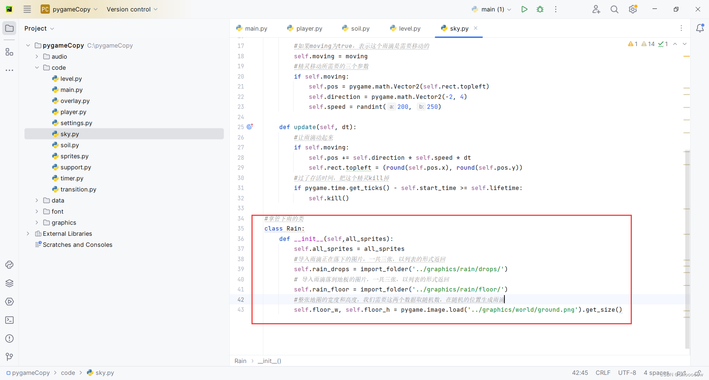Click the warnings count indicator 14
The width and height of the screenshot is (709, 380).
click(648, 44)
